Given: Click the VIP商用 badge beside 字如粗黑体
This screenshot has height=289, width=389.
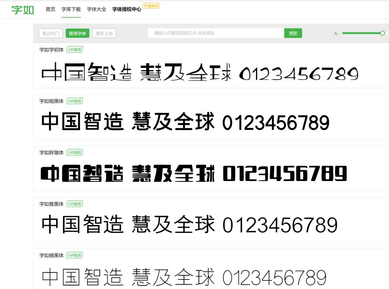Looking at the screenshot, I should (74, 101).
